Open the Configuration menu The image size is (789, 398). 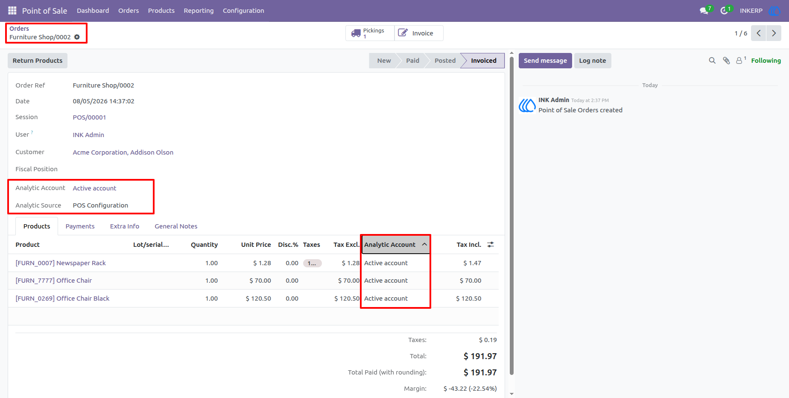[243, 11]
